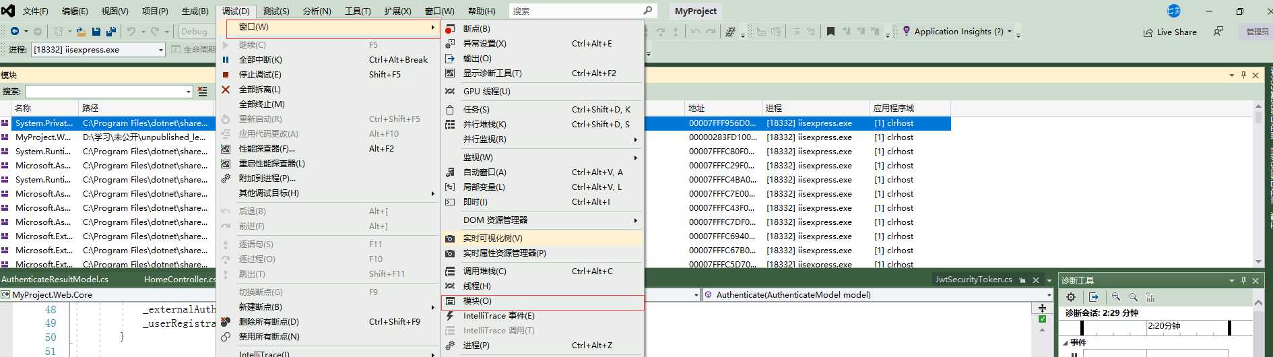Zoom out the diagnostic timeline
This screenshot has height=357, width=1273.
[1133, 297]
